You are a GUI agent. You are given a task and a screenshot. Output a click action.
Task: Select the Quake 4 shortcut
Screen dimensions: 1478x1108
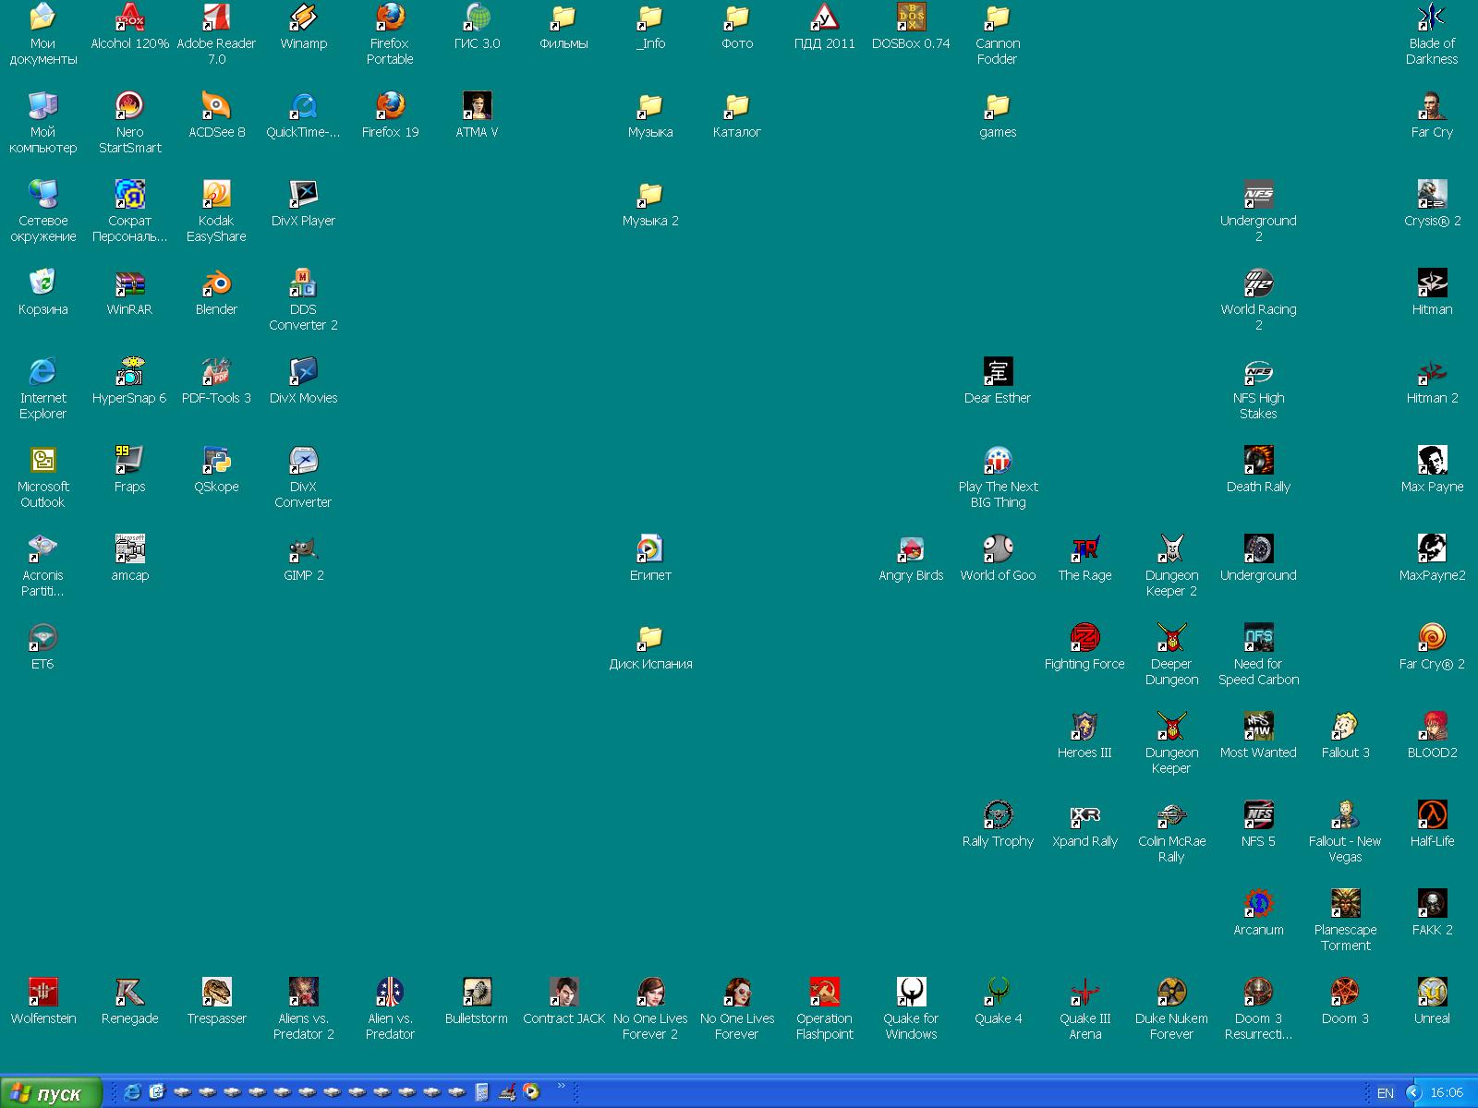pos(998,992)
